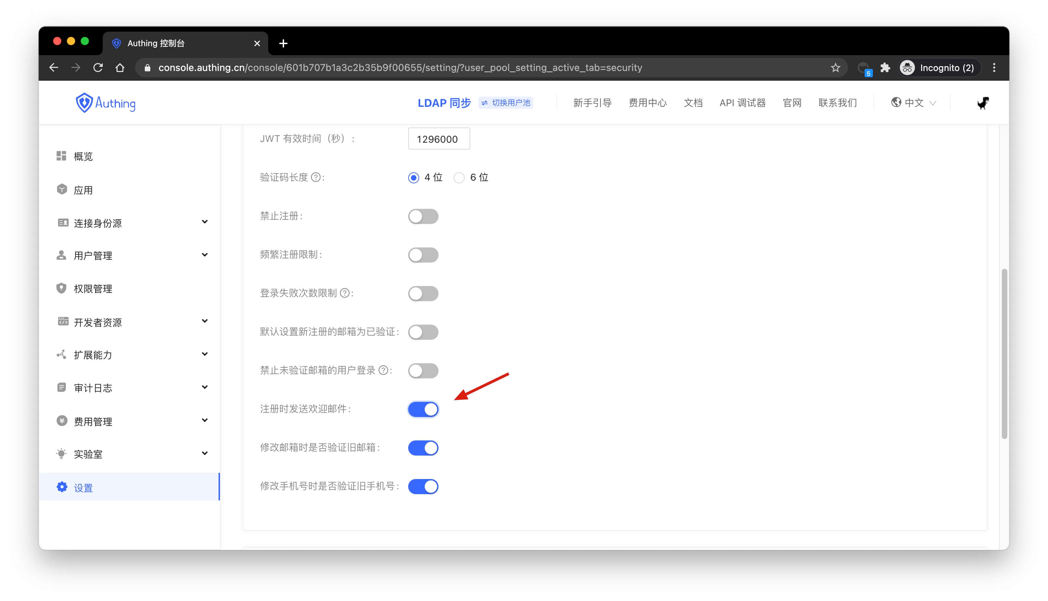This screenshot has width=1048, height=601.
Task: Click the 切换用户池 button
Action: tap(505, 103)
